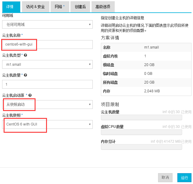193x184 pixels.
Task: Go to the 网络 tab
Action: 60,6
